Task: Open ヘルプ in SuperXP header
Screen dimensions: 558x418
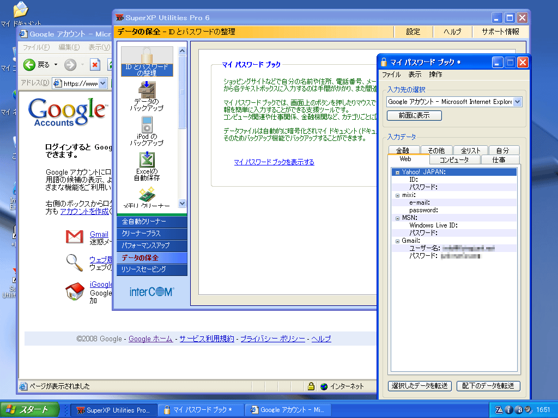Action: (x=452, y=32)
